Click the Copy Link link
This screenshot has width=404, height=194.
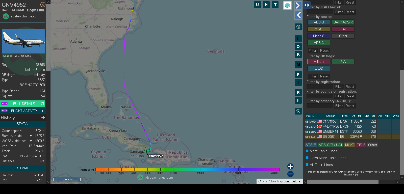(36, 10)
